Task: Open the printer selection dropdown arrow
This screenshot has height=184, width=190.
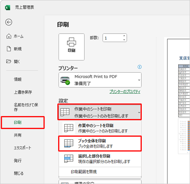Action: coord(139,80)
